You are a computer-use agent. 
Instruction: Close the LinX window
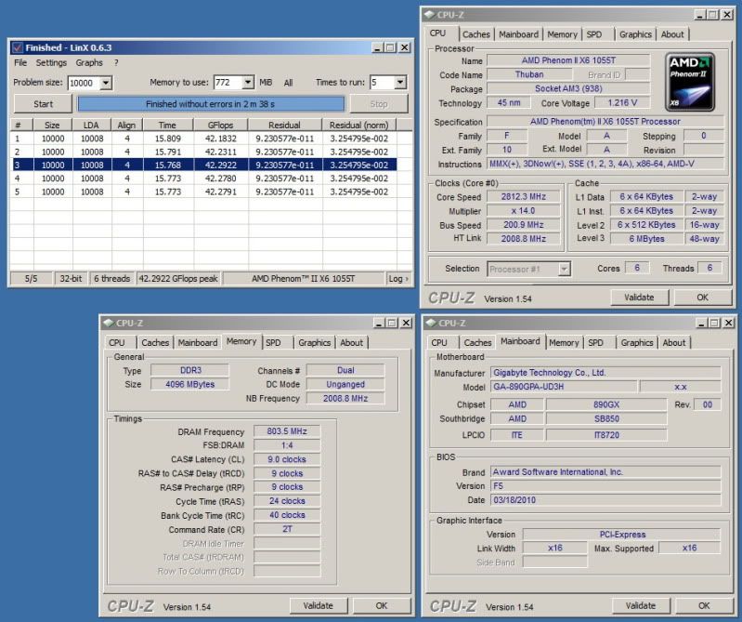click(x=405, y=47)
